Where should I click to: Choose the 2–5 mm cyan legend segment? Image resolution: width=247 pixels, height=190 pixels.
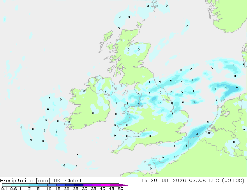34,185
